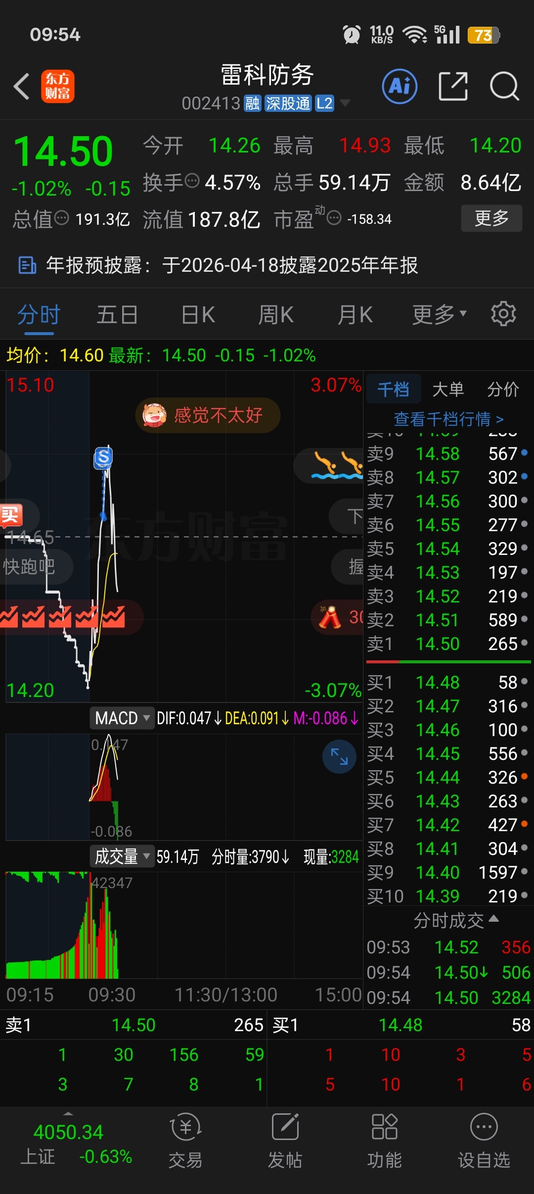The height and width of the screenshot is (1194, 534).
Task: Expand the 上证 index bar arrow
Action: (68, 1114)
